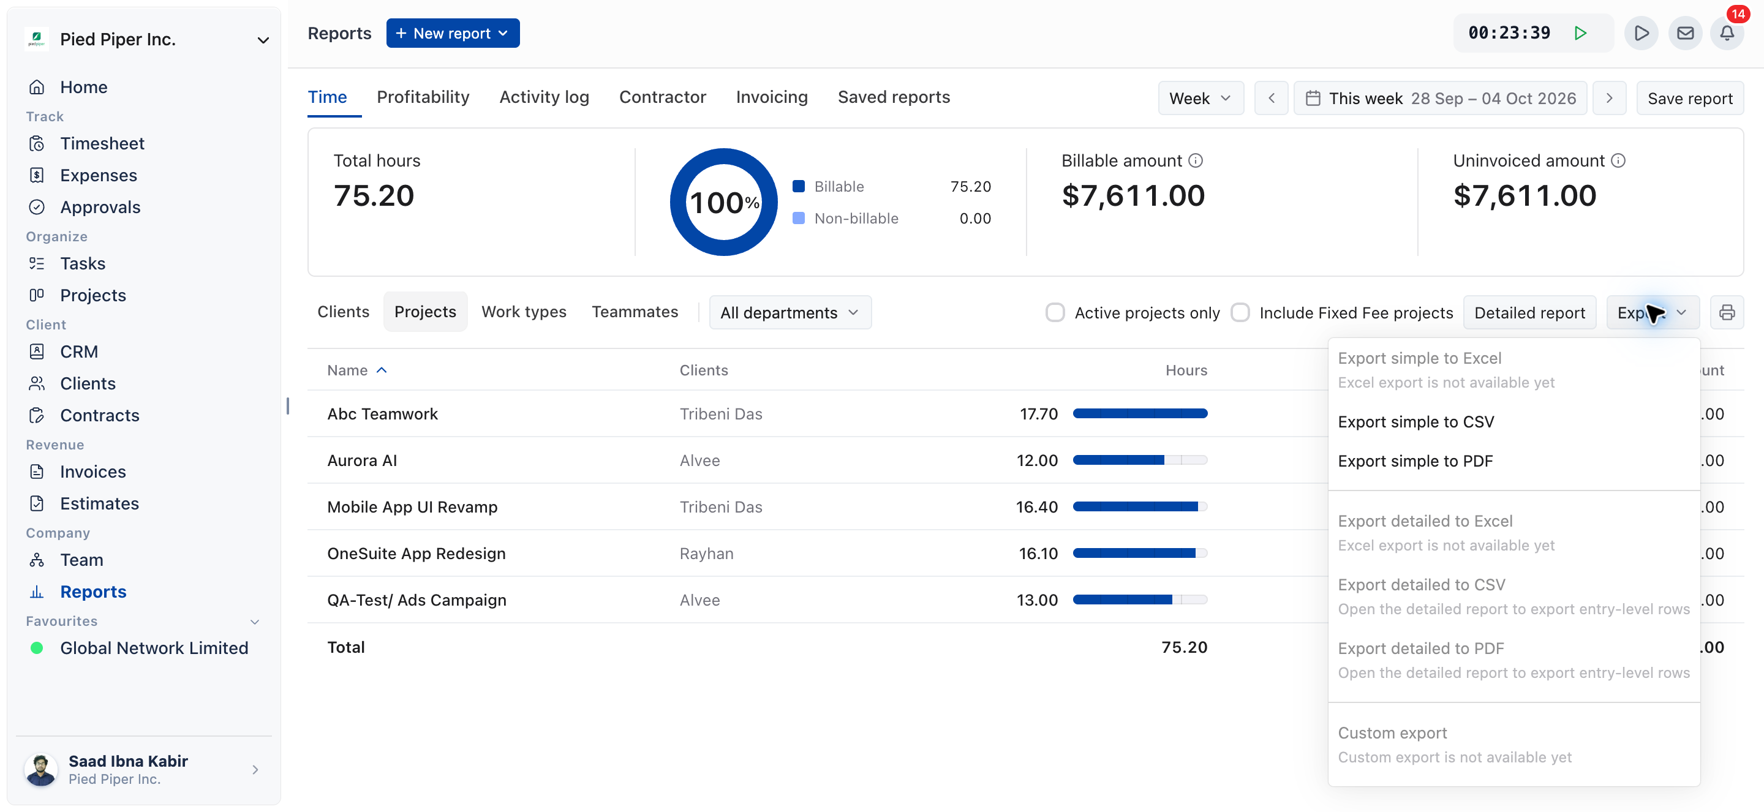
Task: Open Projects in the sidebar
Action: point(92,295)
